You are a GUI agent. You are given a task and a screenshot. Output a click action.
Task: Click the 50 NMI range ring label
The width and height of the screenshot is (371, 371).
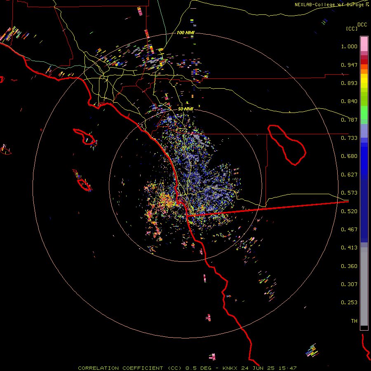[x=185, y=109]
